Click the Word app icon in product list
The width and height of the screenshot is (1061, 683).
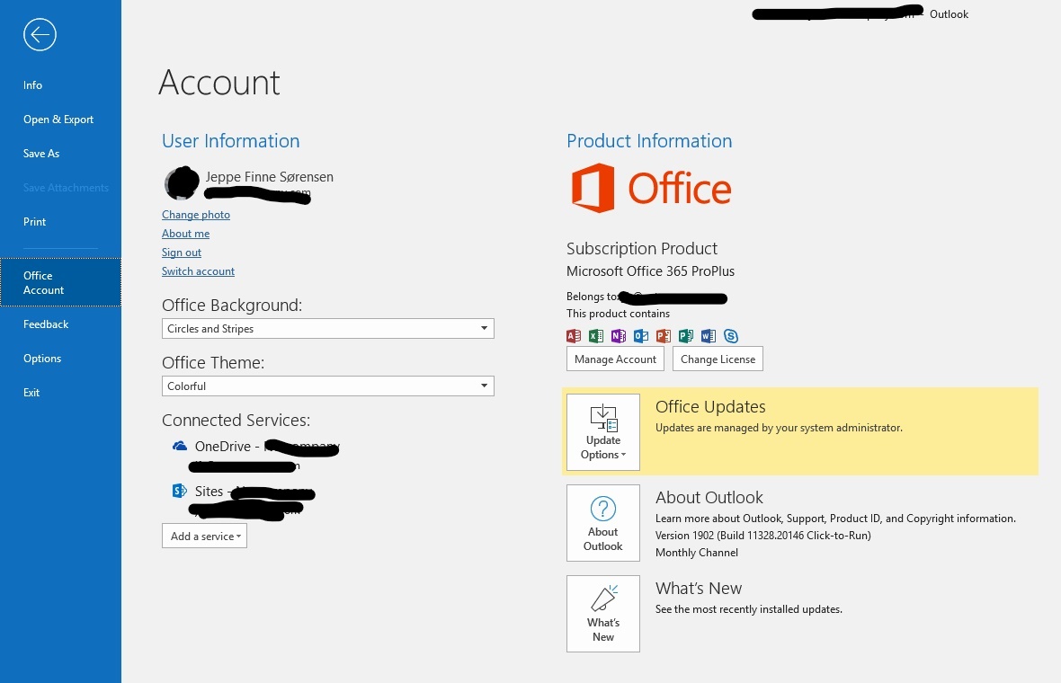click(x=709, y=336)
